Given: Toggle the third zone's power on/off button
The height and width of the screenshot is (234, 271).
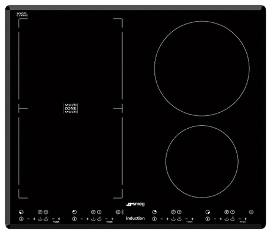Looking at the screenshot, I should (x=154, y=219).
